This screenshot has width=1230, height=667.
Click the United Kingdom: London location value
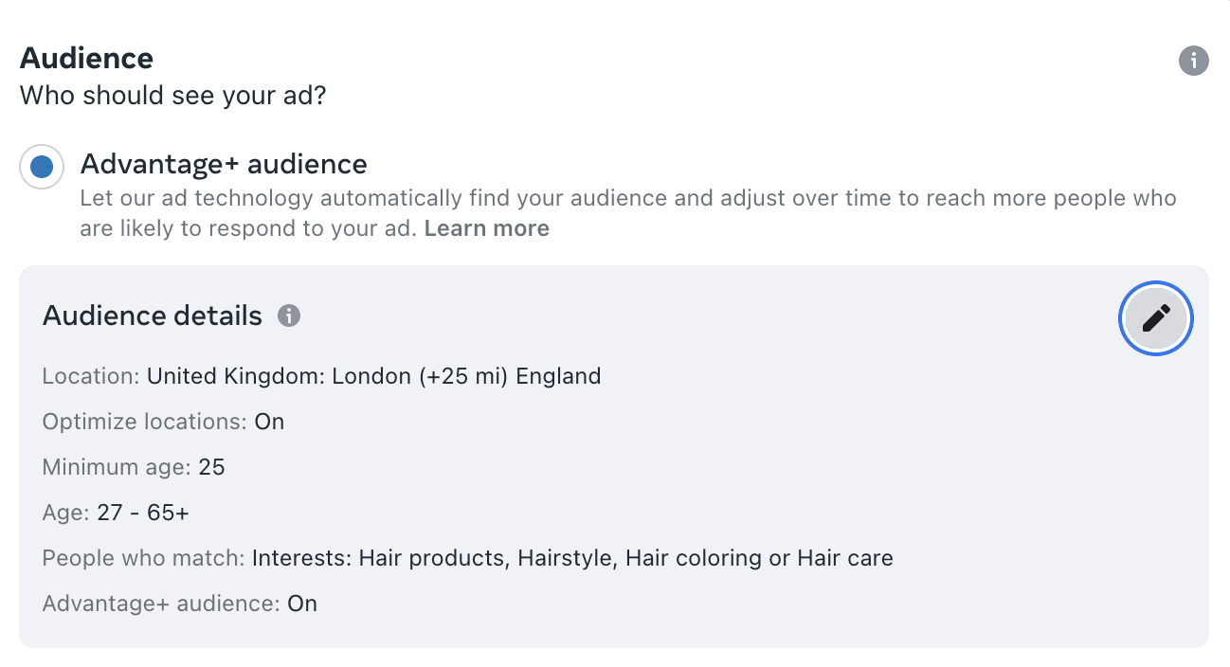(x=373, y=376)
